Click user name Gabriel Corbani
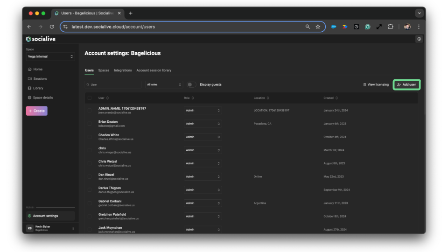This screenshot has height=252, width=448. pyautogui.click(x=110, y=201)
